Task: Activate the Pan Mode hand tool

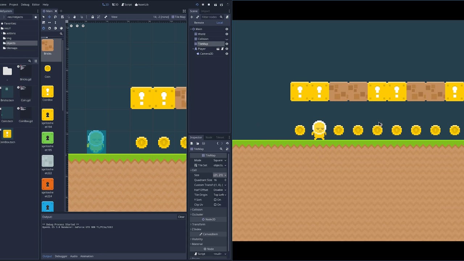Action: pos(74,17)
